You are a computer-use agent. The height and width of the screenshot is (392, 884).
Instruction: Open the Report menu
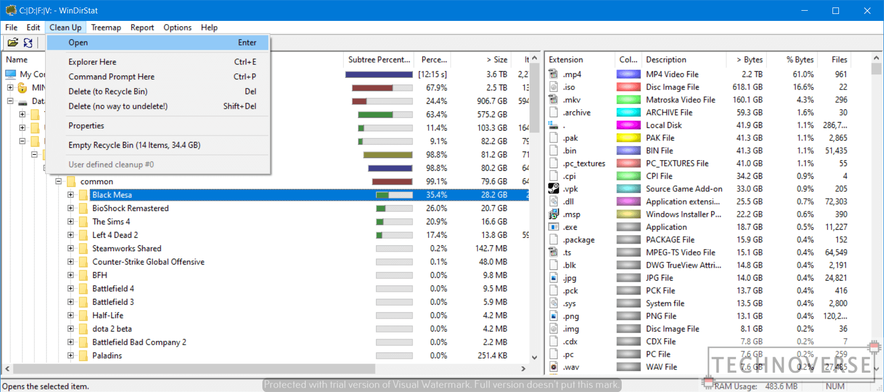pyautogui.click(x=142, y=27)
